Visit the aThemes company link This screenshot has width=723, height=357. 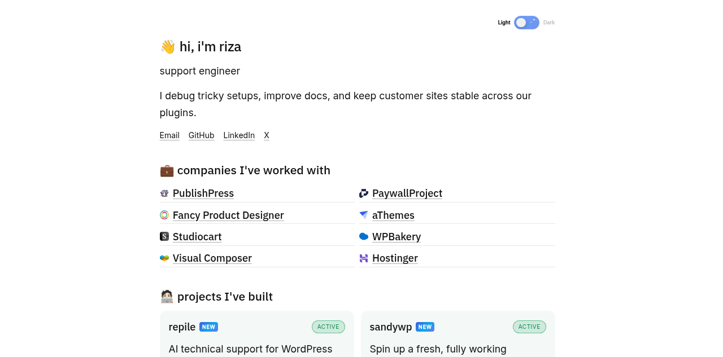[x=393, y=215]
